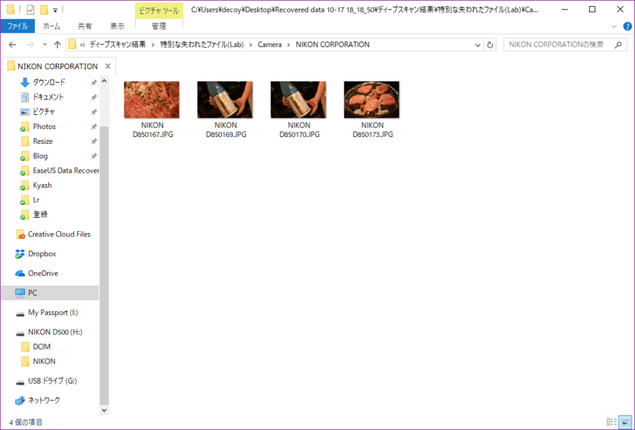Viewport: 635px width, 430px height.
Task: Open USB ドライブ (G:) in sidebar
Action: (x=52, y=381)
